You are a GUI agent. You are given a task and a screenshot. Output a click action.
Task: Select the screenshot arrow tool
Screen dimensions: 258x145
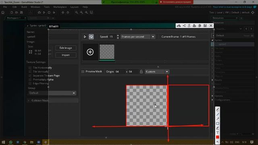tap(218, 119)
